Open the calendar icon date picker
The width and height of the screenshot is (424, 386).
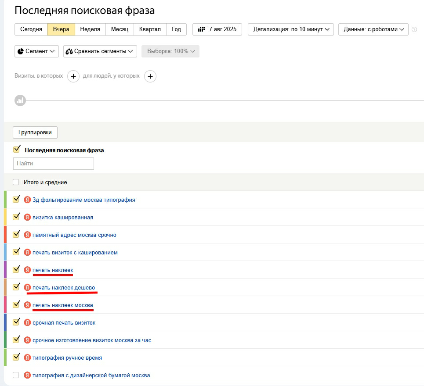point(201,29)
